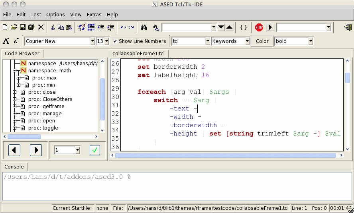Cut the selection with the scissors icon
The height and width of the screenshot is (213, 354).
pyautogui.click(x=53, y=27)
